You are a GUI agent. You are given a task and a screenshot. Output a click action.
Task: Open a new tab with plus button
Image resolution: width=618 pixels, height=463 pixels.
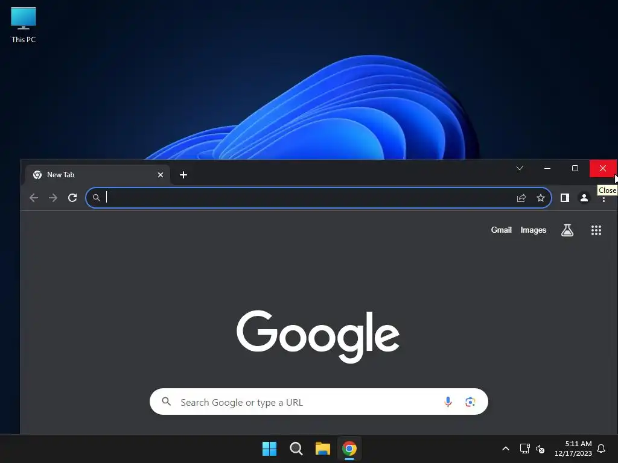(183, 175)
